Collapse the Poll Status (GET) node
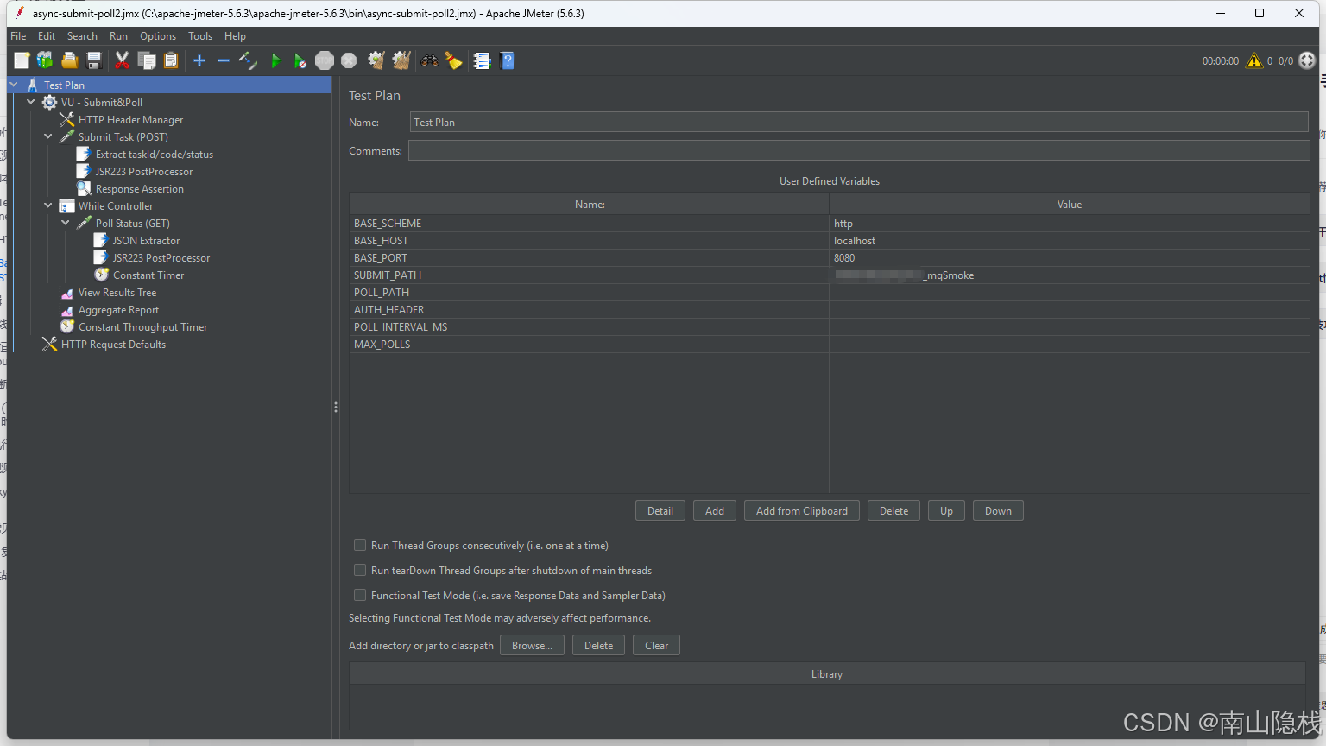The height and width of the screenshot is (746, 1326). point(66,223)
